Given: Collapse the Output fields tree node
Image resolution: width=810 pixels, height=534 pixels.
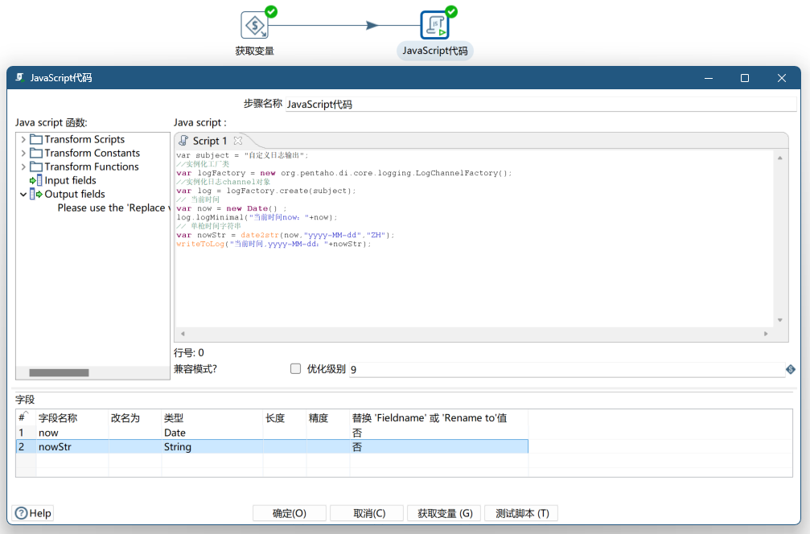Looking at the screenshot, I should click(23, 195).
